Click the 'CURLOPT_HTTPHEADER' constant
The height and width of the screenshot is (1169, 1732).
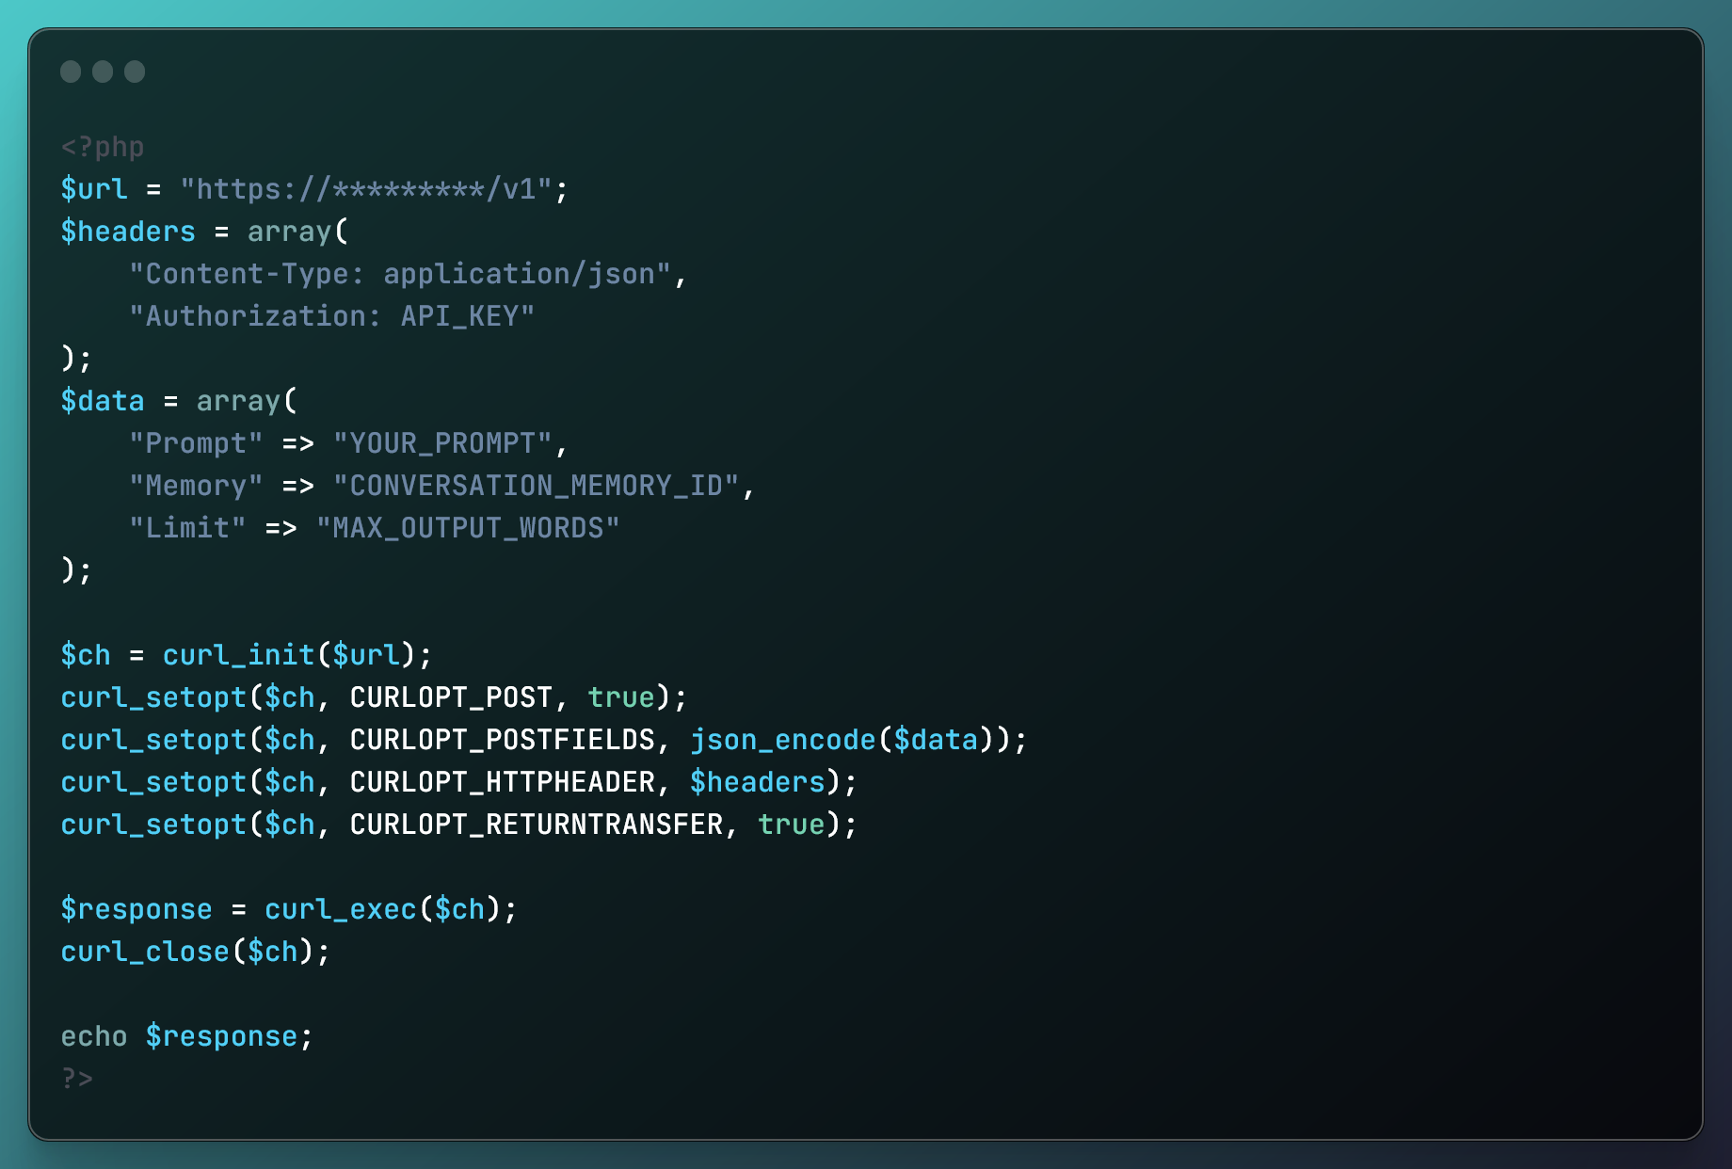pyautogui.click(x=502, y=782)
